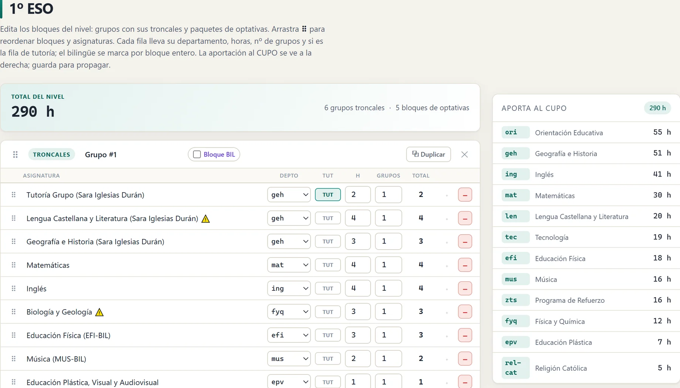Edit hours field for Inglés row
680x388 pixels.
358,288
